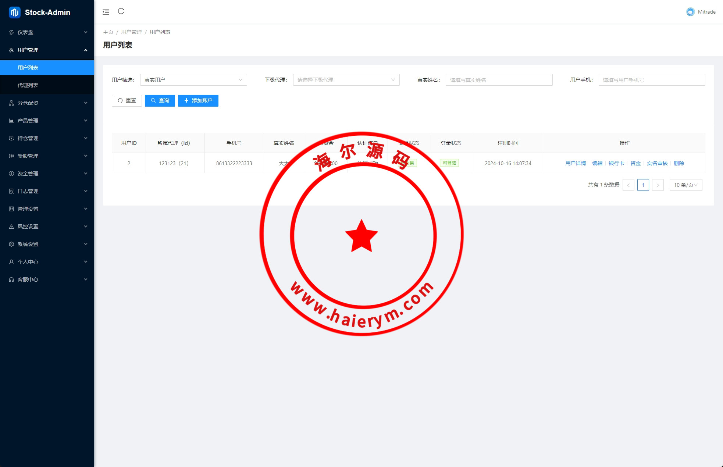Image resolution: width=723 pixels, height=467 pixels.
Task: Click the 风控设置 warning triangle icon
Action: 11,227
